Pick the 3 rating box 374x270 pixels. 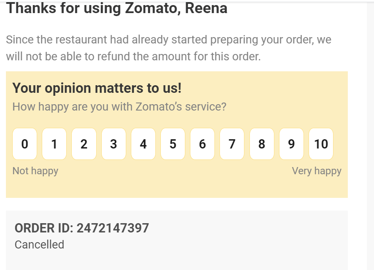pyautogui.click(x=114, y=144)
